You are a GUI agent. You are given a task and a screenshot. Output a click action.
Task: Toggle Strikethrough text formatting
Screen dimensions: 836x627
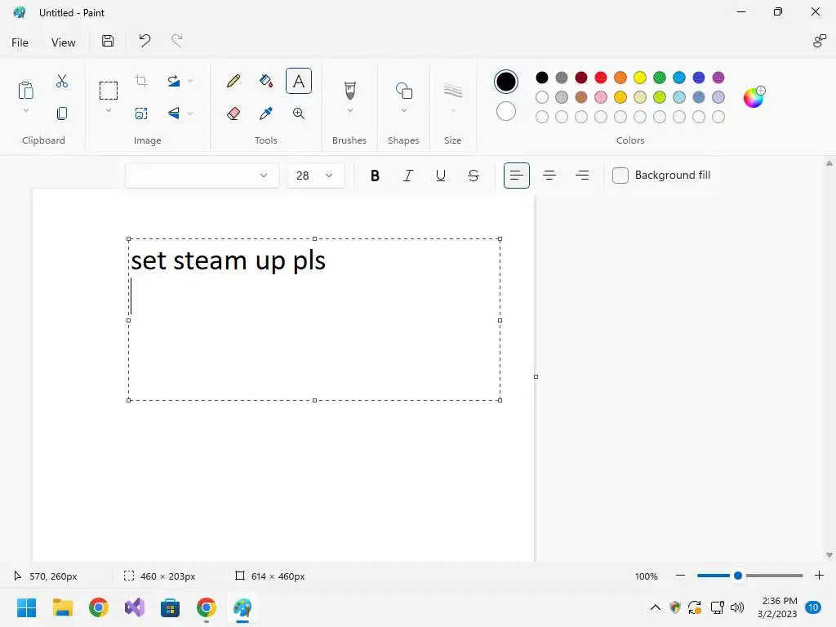[474, 176]
